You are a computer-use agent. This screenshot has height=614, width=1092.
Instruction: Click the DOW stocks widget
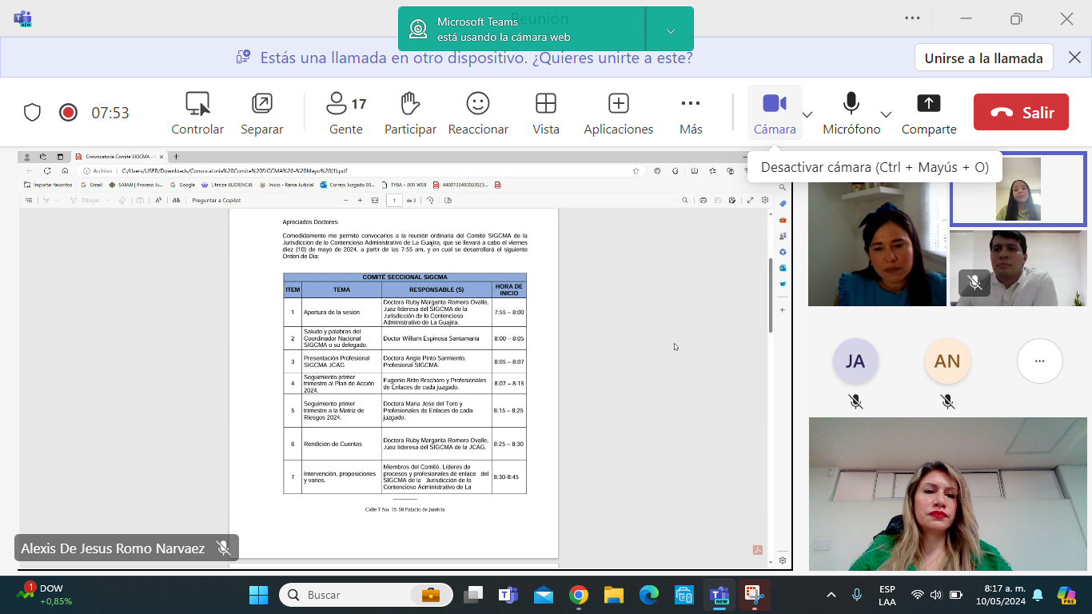point(45,595)
